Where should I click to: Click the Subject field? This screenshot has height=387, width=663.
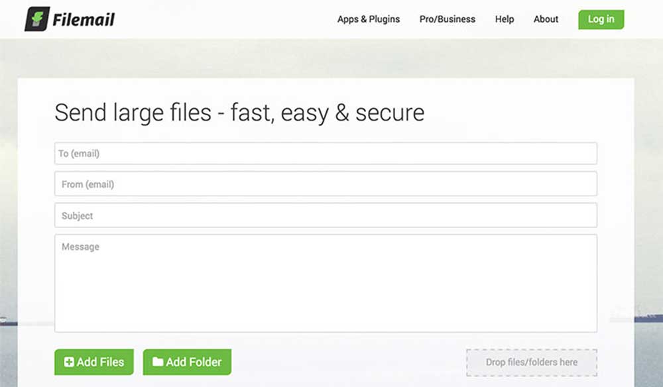pyautogui.click(x=325, y=215)
